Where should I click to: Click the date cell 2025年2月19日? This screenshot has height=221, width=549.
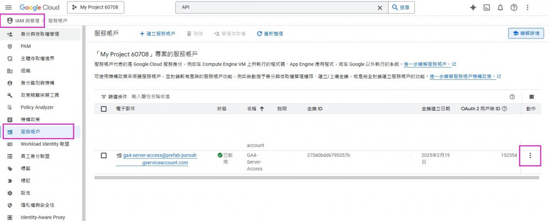435,159
